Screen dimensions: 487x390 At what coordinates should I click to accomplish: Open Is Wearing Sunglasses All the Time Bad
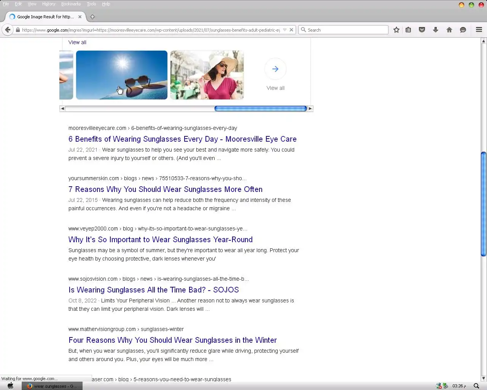pyautogui.click(x=154, y=290)
